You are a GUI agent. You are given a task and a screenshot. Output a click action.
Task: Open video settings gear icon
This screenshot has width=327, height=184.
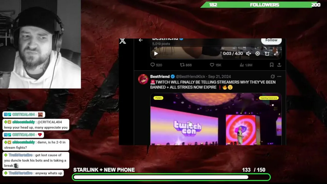tap(257, 53)
